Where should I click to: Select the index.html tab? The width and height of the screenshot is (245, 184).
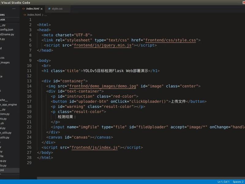[x=33, y=9]
